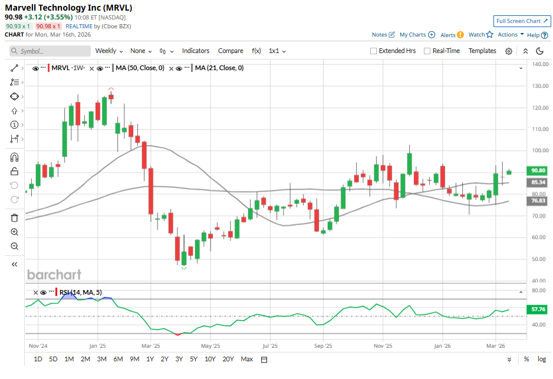
Task: Open the Full Screen Chart
Action: pos(522,21)
